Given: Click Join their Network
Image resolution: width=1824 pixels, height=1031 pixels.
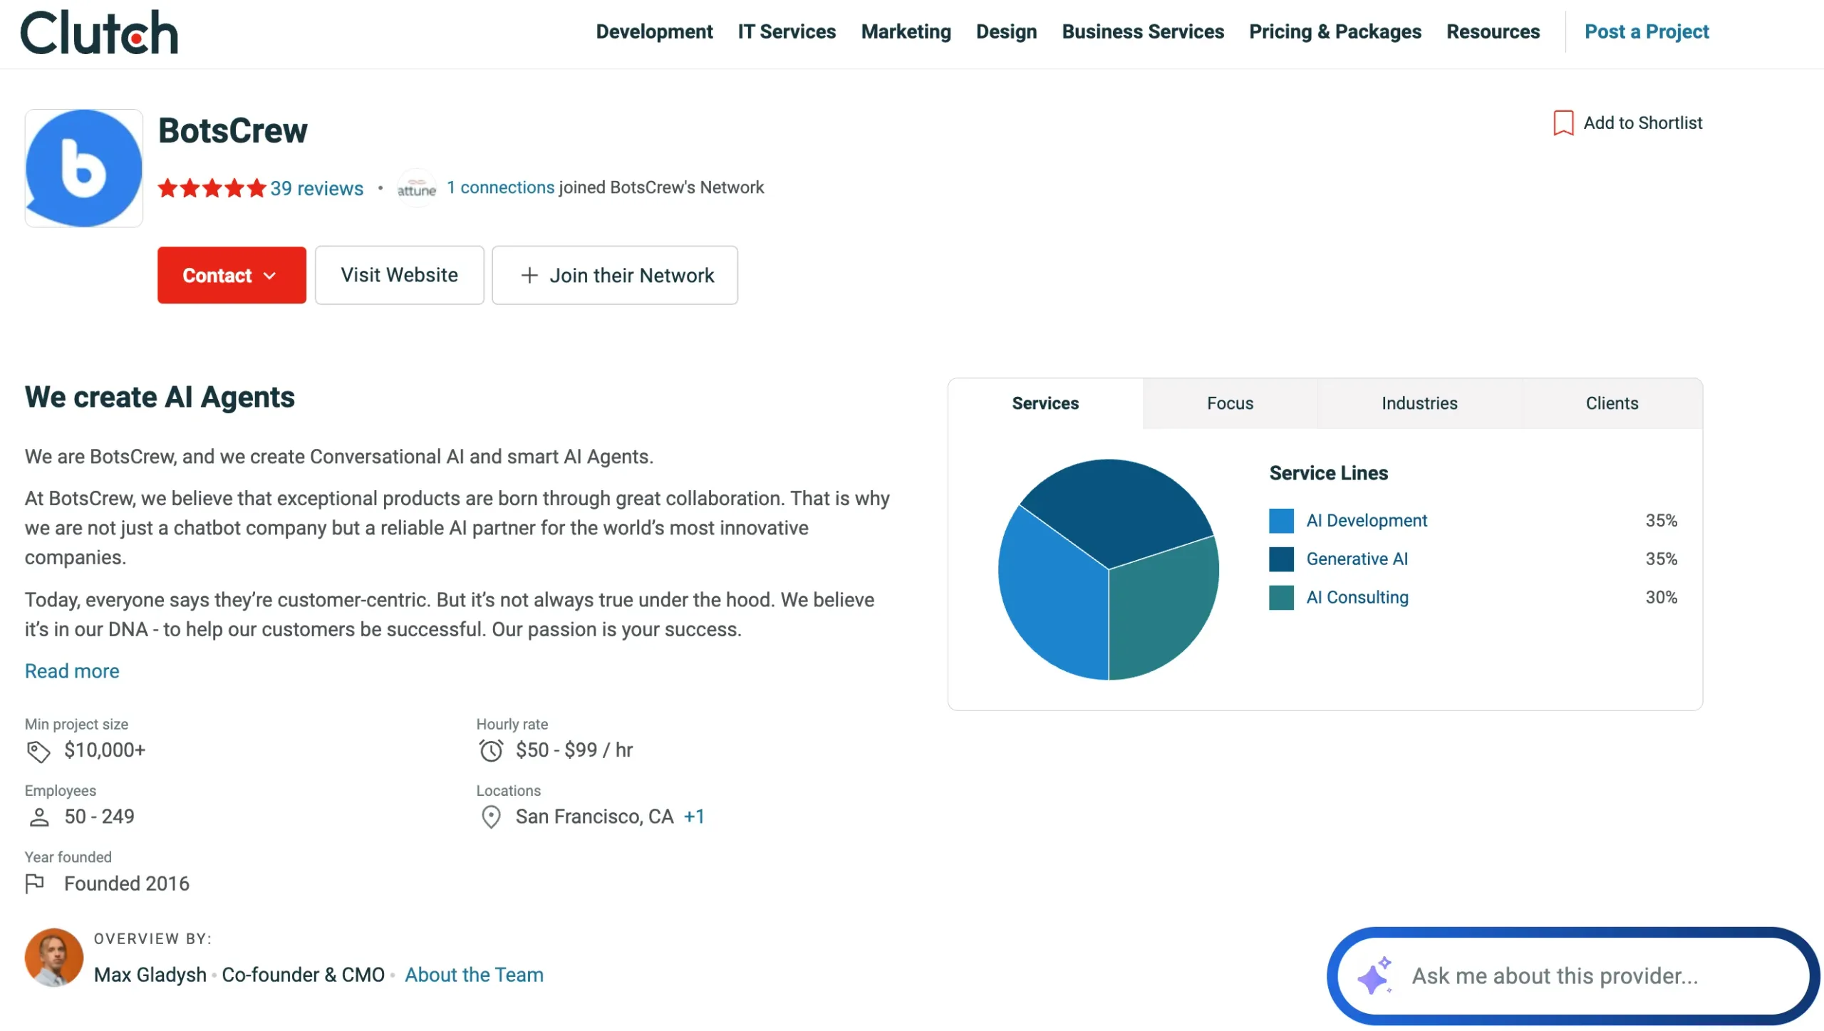Looking at the screenshot, I should point(614,275).
